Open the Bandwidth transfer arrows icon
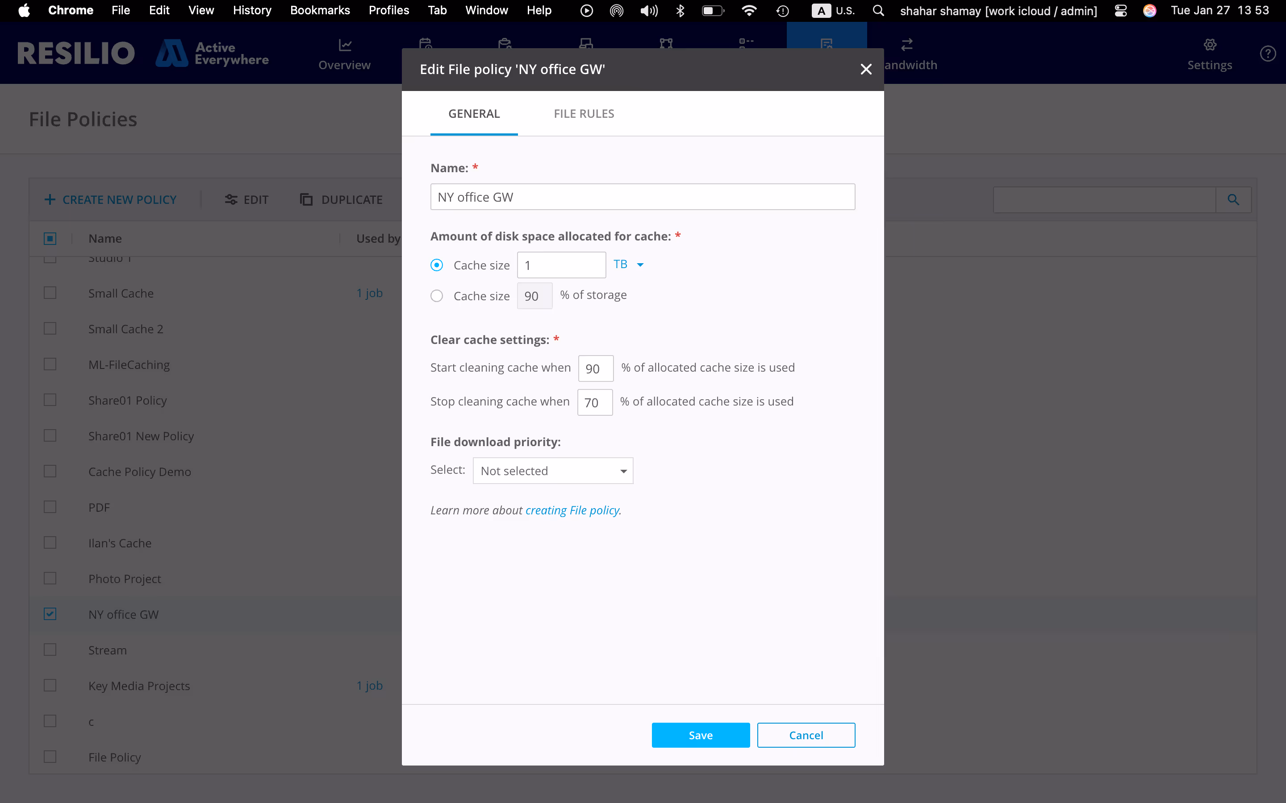The image size is (1286, 803). (906, 45)
